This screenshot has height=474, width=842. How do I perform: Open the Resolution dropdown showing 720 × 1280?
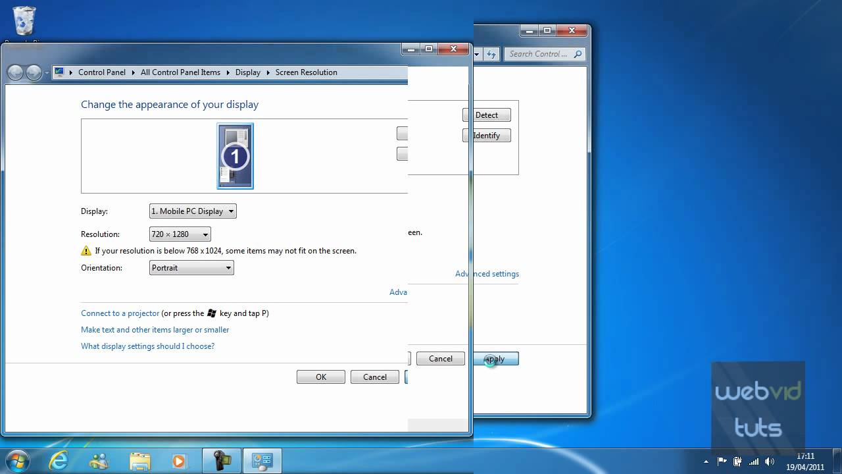[180, 234]
